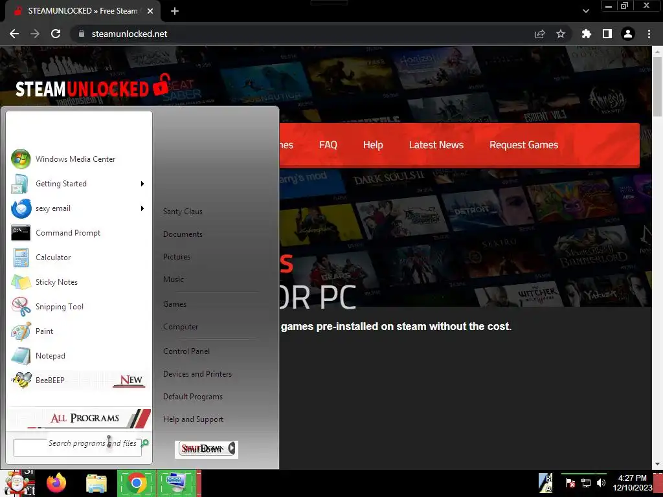Open Control Panel from Start menu

coord(186,351)
